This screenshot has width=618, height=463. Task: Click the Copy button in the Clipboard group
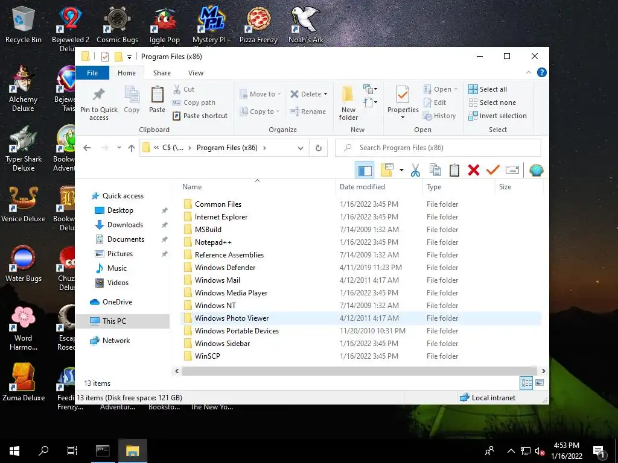pyautogui.click(x=132, y=100)
